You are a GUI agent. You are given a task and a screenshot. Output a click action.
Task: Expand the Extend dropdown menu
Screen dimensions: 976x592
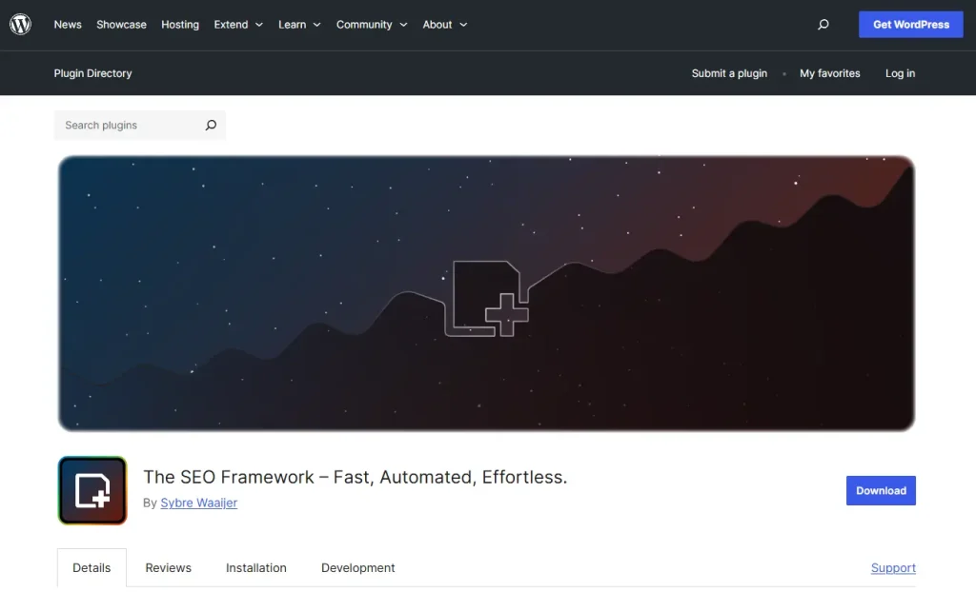(232, 24)
